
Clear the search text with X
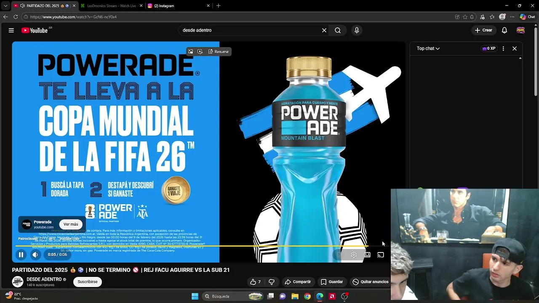pos(324,30)
